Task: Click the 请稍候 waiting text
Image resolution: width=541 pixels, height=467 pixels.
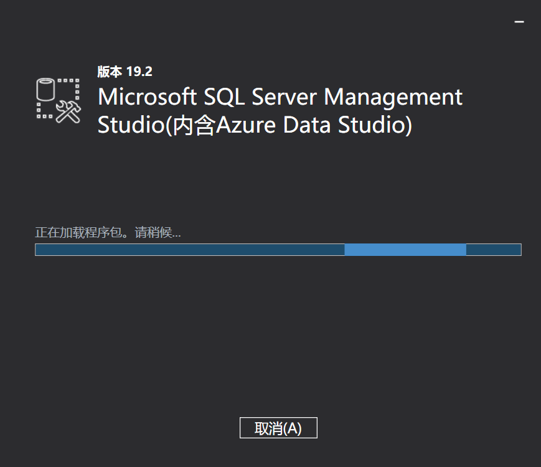Action: 156,232
